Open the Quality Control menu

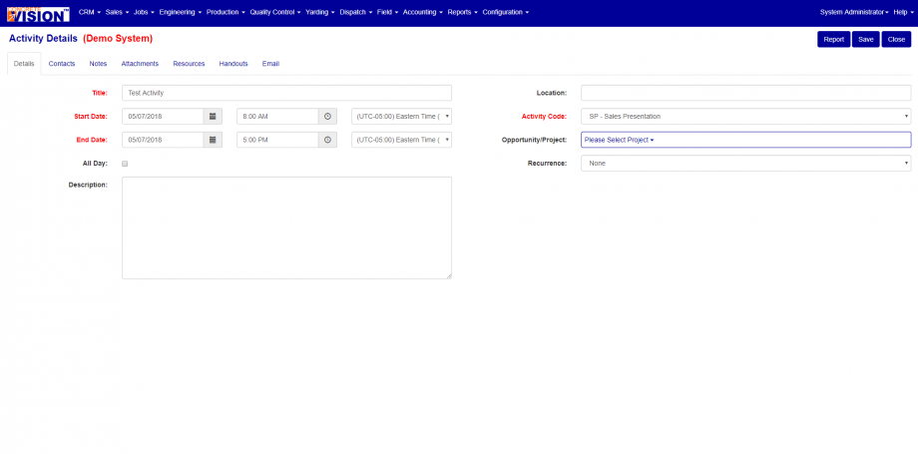coord(275,12)
